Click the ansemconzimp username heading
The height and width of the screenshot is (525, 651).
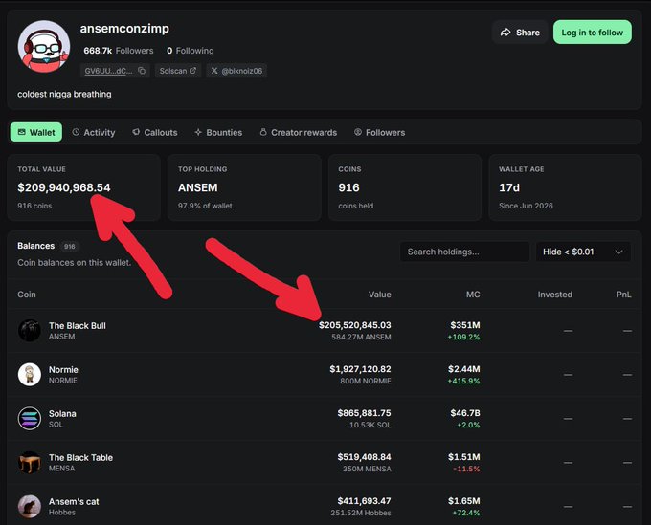tap(124, 28)
